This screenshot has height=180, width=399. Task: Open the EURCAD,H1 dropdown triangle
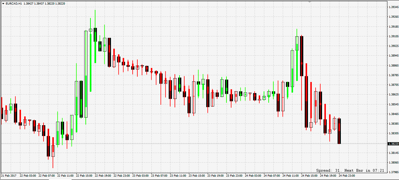tap(3, 3)
